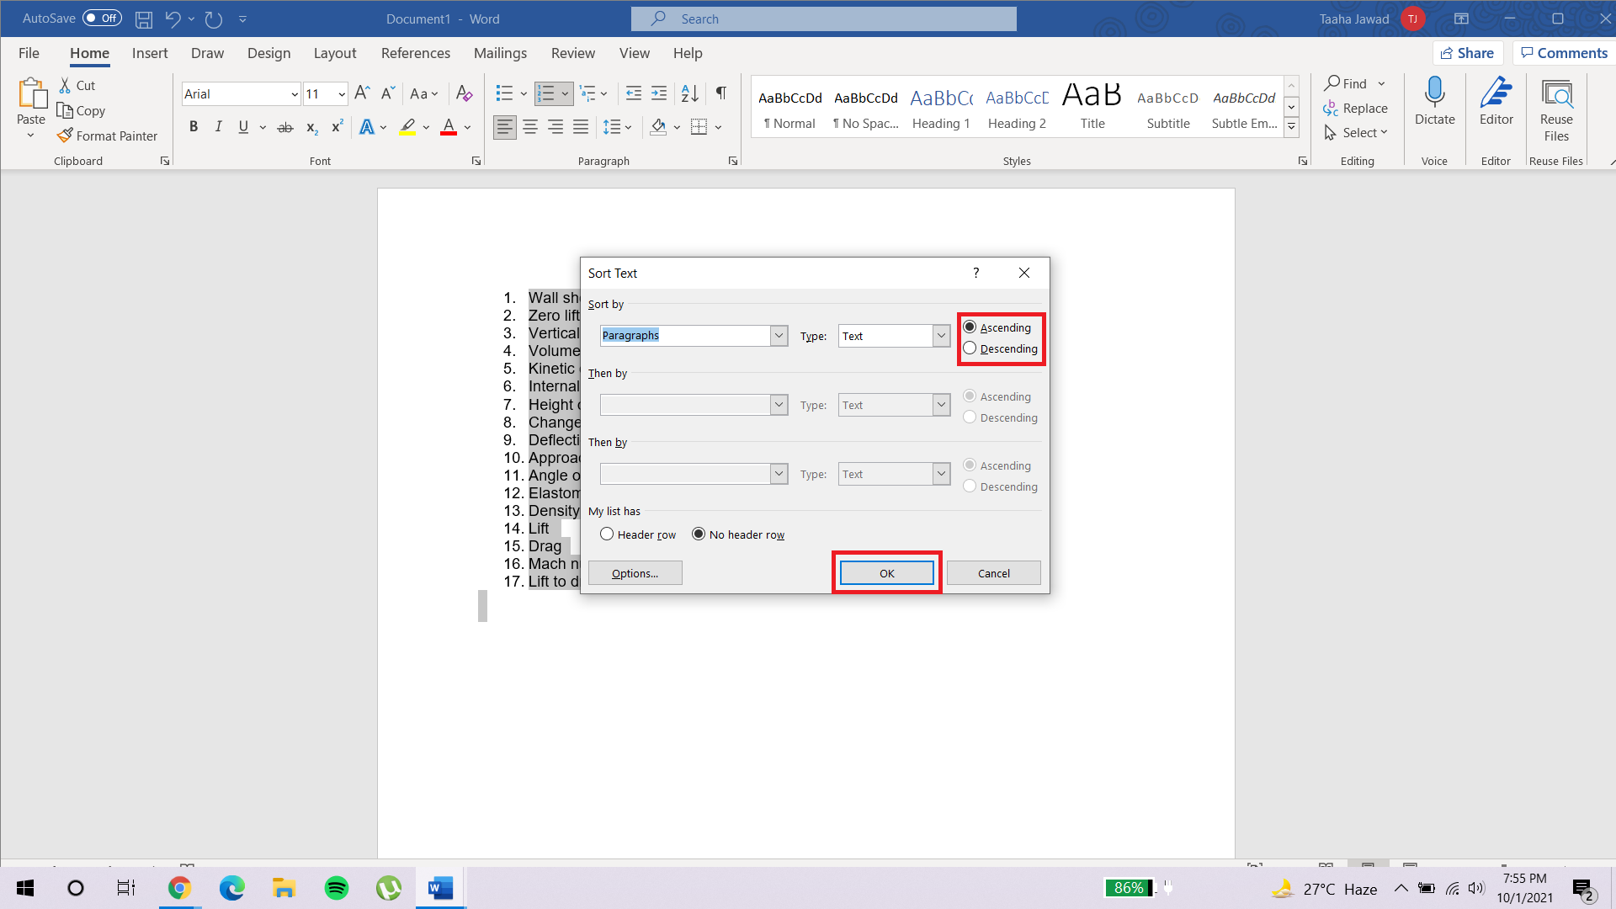
Task: Toggle AutoSave switch
Action: [102, 18]
